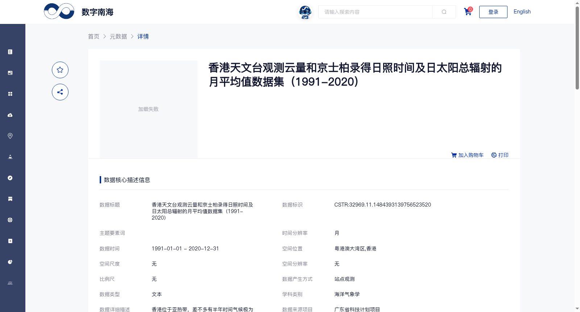Open the compass sidebar icon
The image size is (580, 312).
point(10,178)
